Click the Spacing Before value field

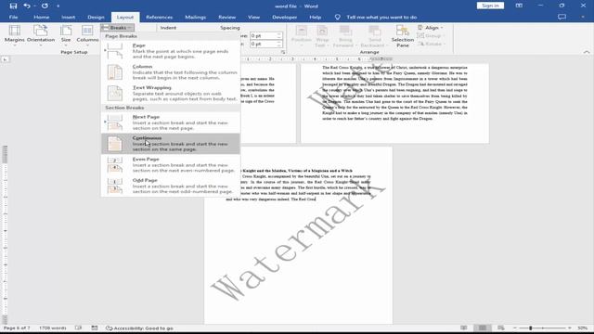264,35
